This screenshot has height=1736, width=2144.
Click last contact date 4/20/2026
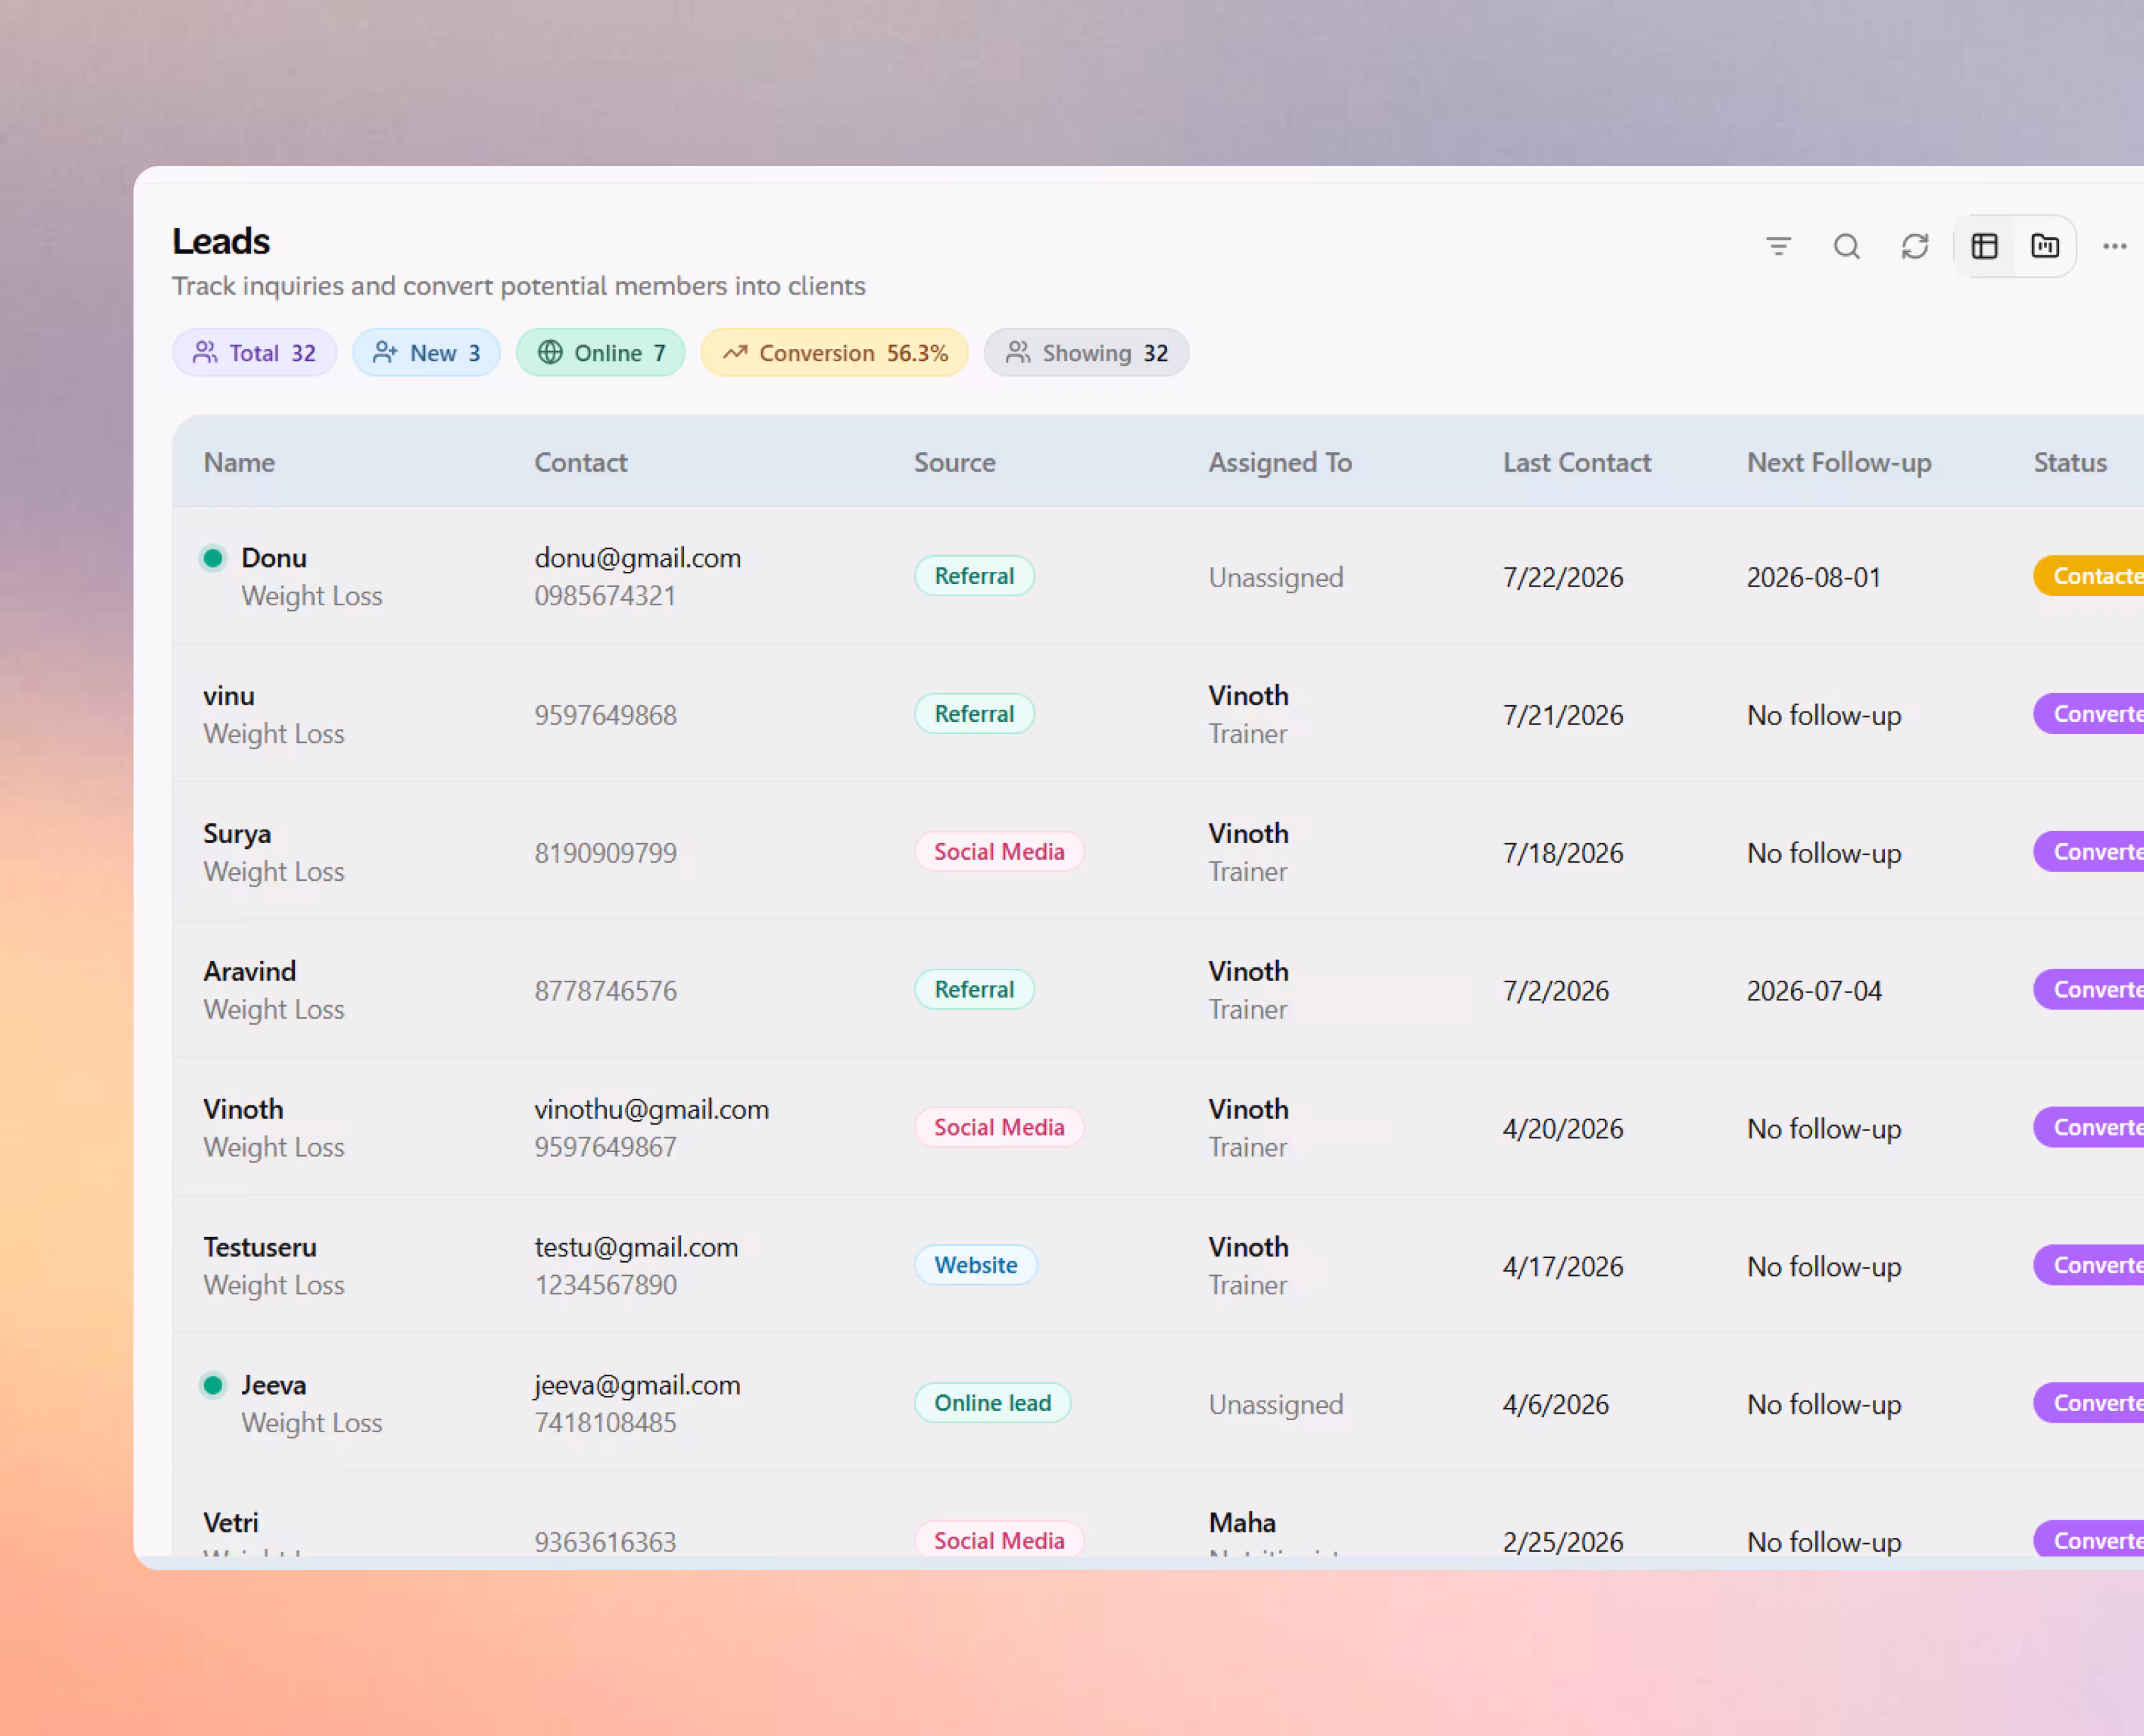click(x=1562, y=1130)
